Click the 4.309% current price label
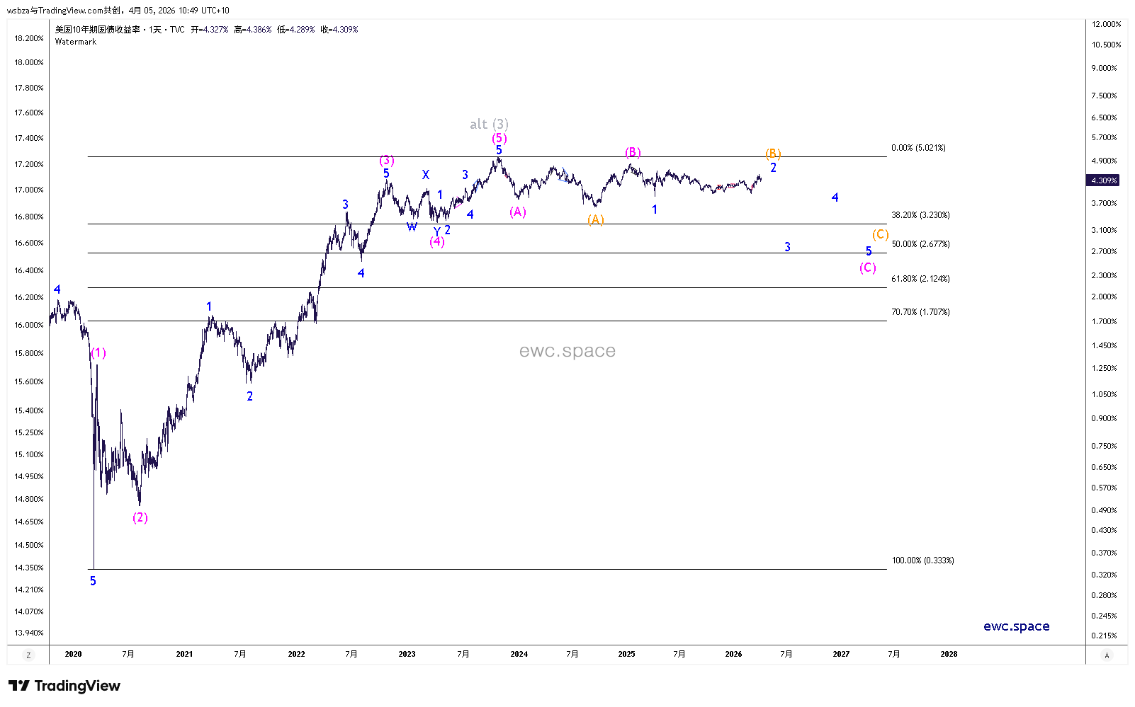Image resolution: width=1135 pixels, height=707 pixels. pos(1104,180)
